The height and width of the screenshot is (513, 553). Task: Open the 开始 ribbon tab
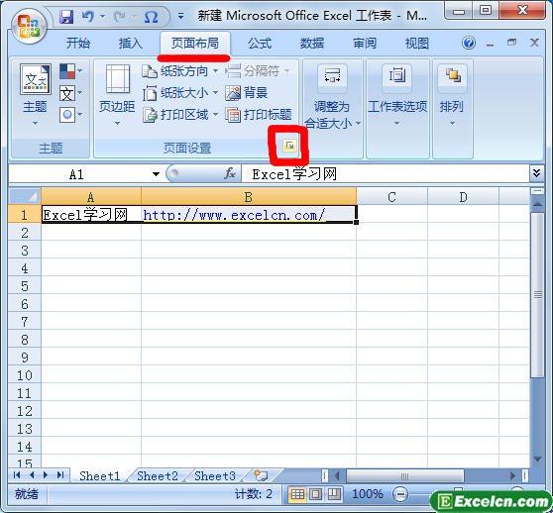pyautogui.click(x=78, y=44)
